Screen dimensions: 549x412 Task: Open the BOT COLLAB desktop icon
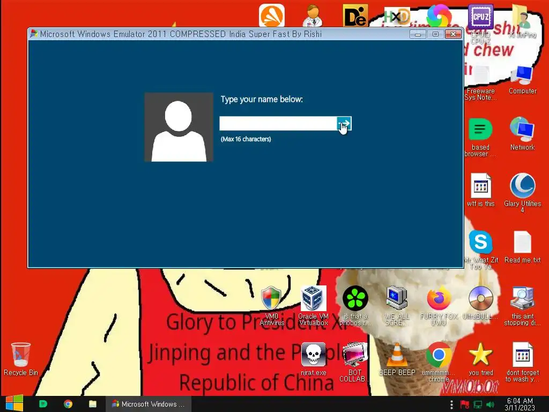tap(354, 362)
